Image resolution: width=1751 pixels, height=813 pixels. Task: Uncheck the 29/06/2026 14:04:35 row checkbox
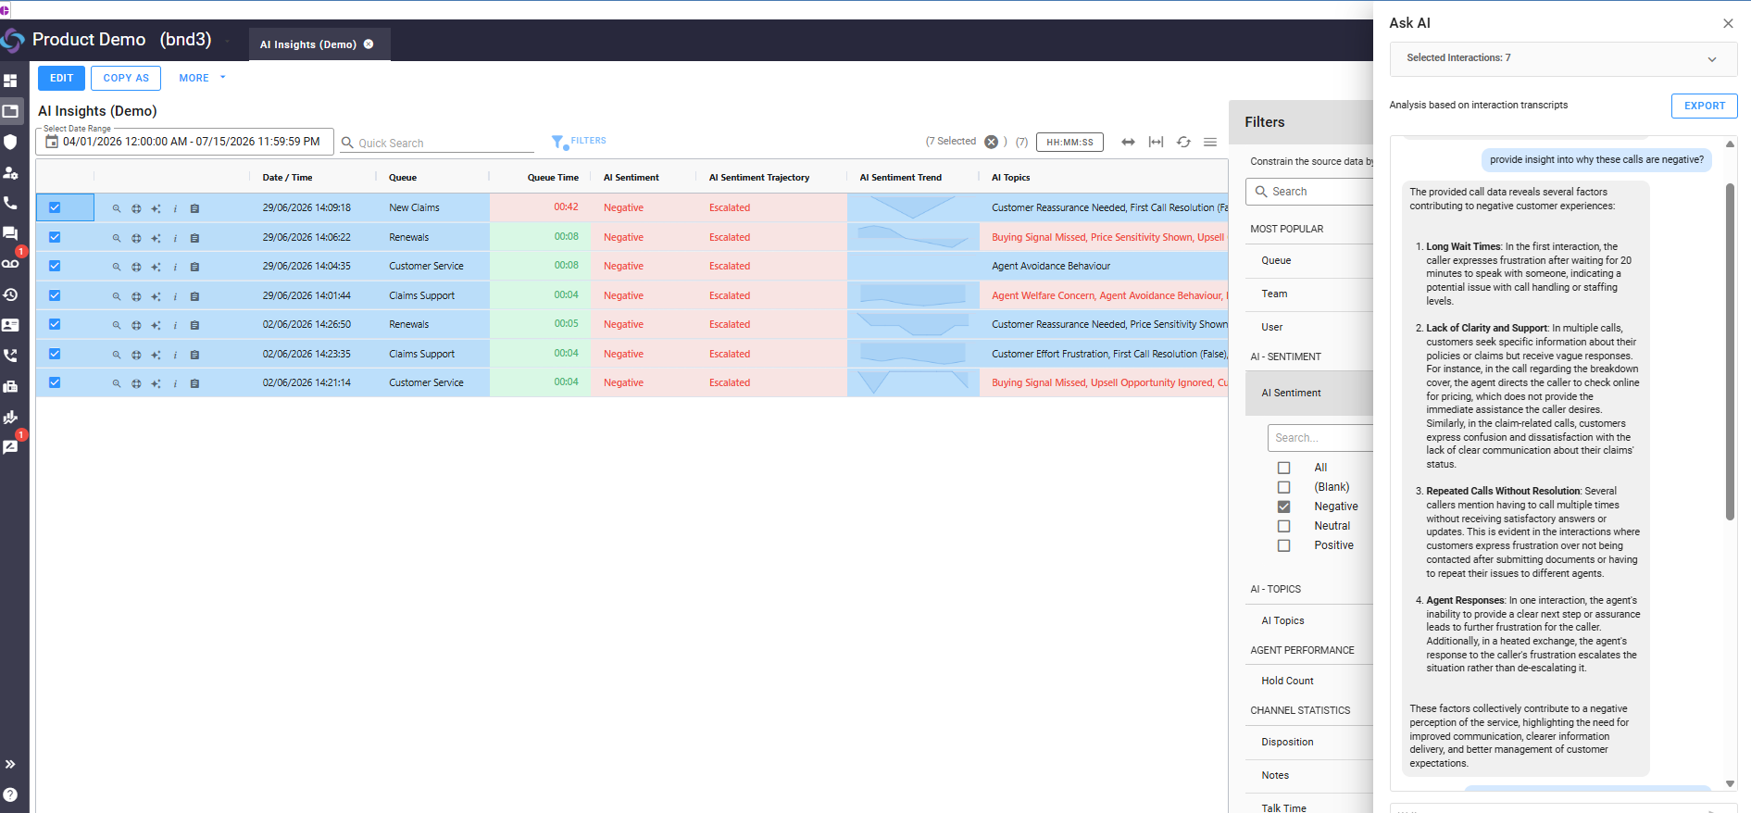[x=55, y=266]
